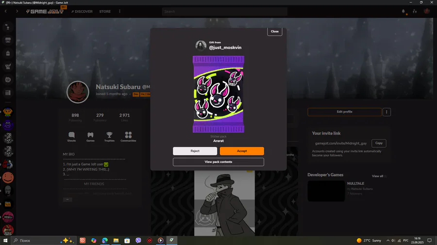Image resolution: width=437 pixels, height=245 pixels.
Task: Click the taskbar Поиск search box
Action: (x=43, y=240)
